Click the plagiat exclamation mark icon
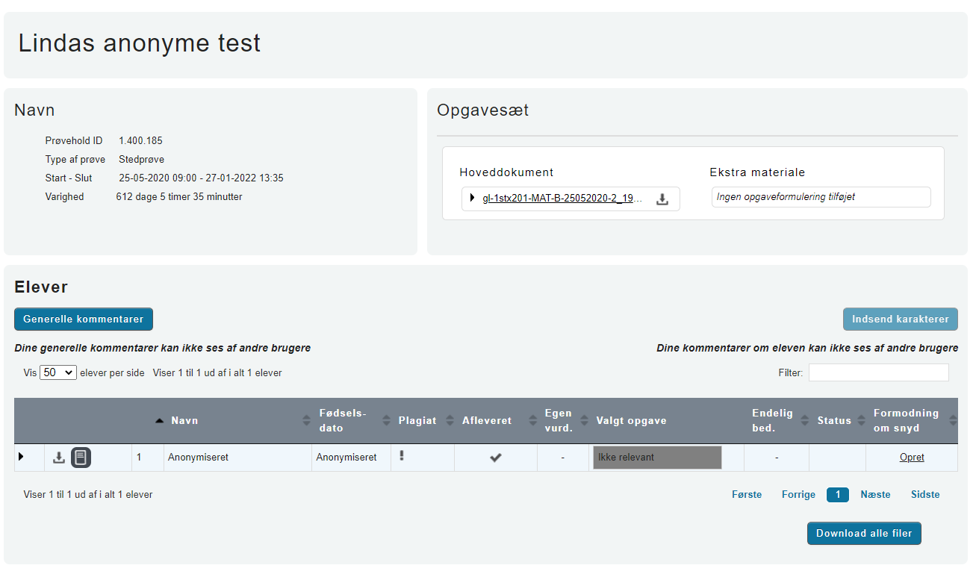The height and width of the screenshot is (571, 976). click(x=402, y=455)
